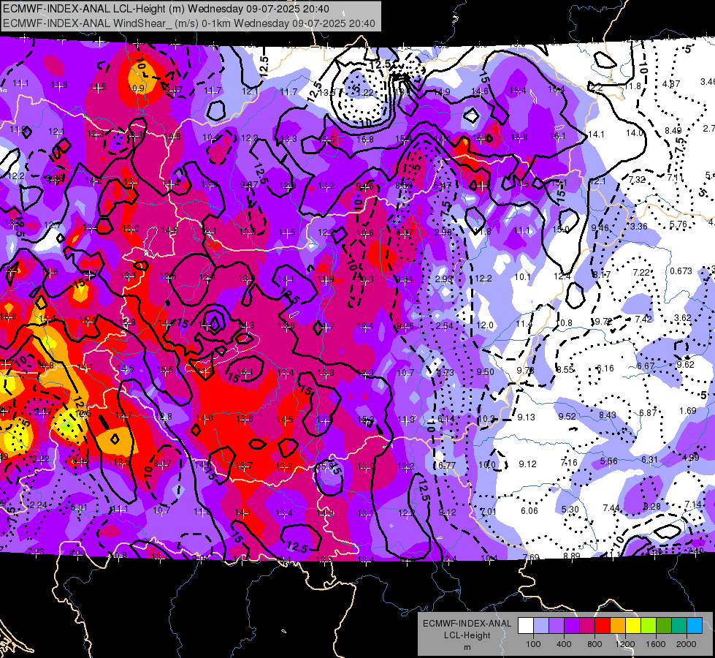This screenshot has height=658, width=715.
Task: Click the grid value 8.55
Action: coord(565,369)
